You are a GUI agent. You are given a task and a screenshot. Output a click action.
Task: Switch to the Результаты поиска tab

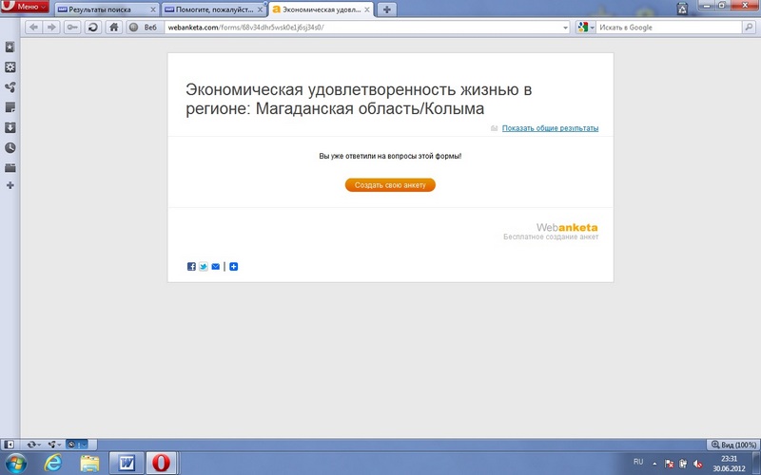point(105,9)
